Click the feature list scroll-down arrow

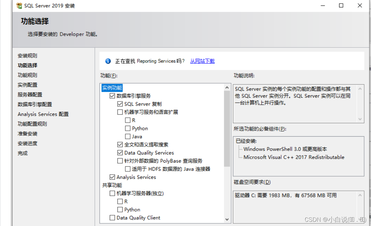click(227, 219)
